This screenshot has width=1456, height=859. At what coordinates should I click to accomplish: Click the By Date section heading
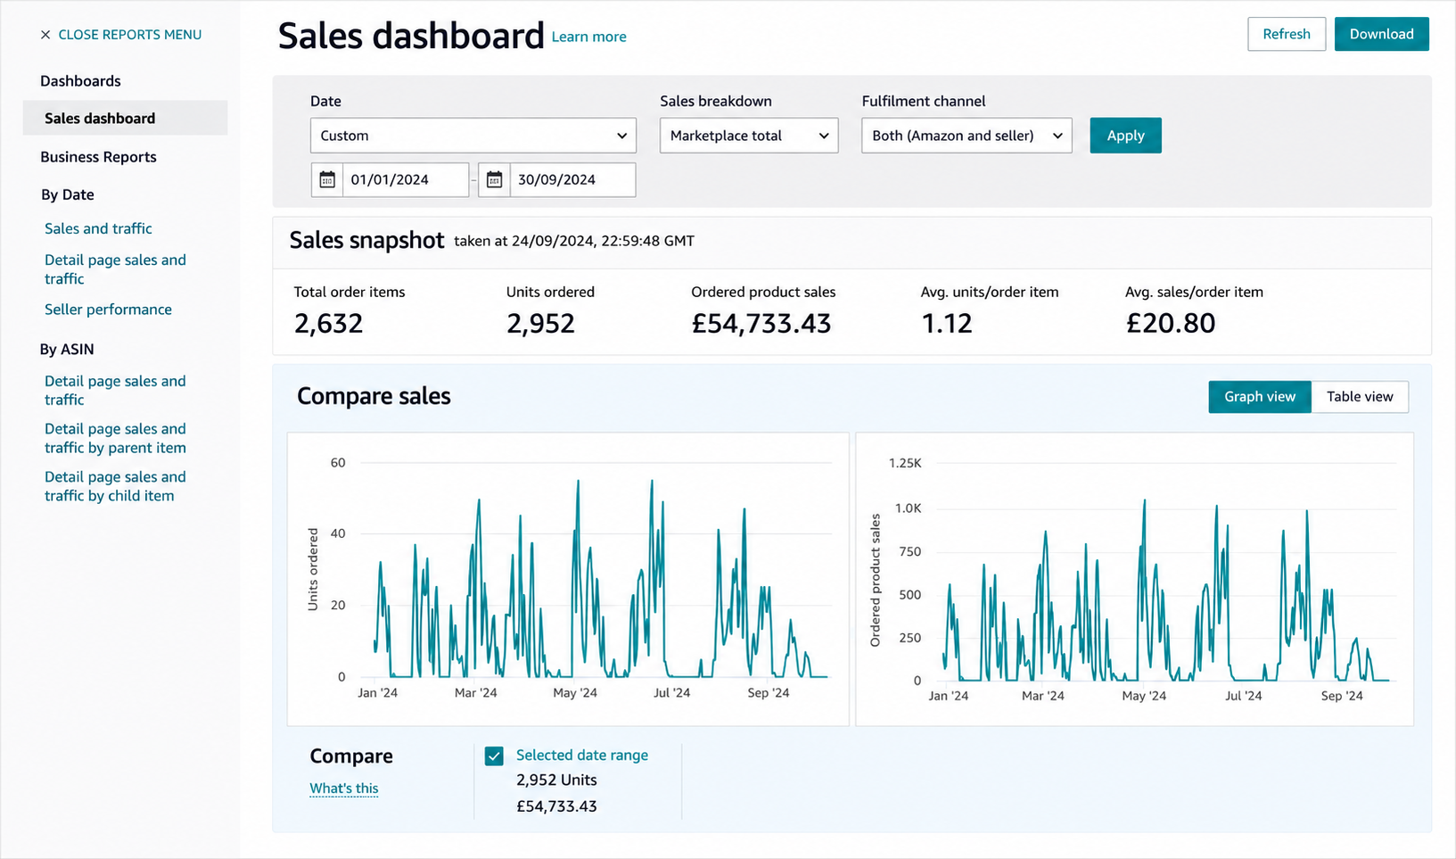coord(67,194)
